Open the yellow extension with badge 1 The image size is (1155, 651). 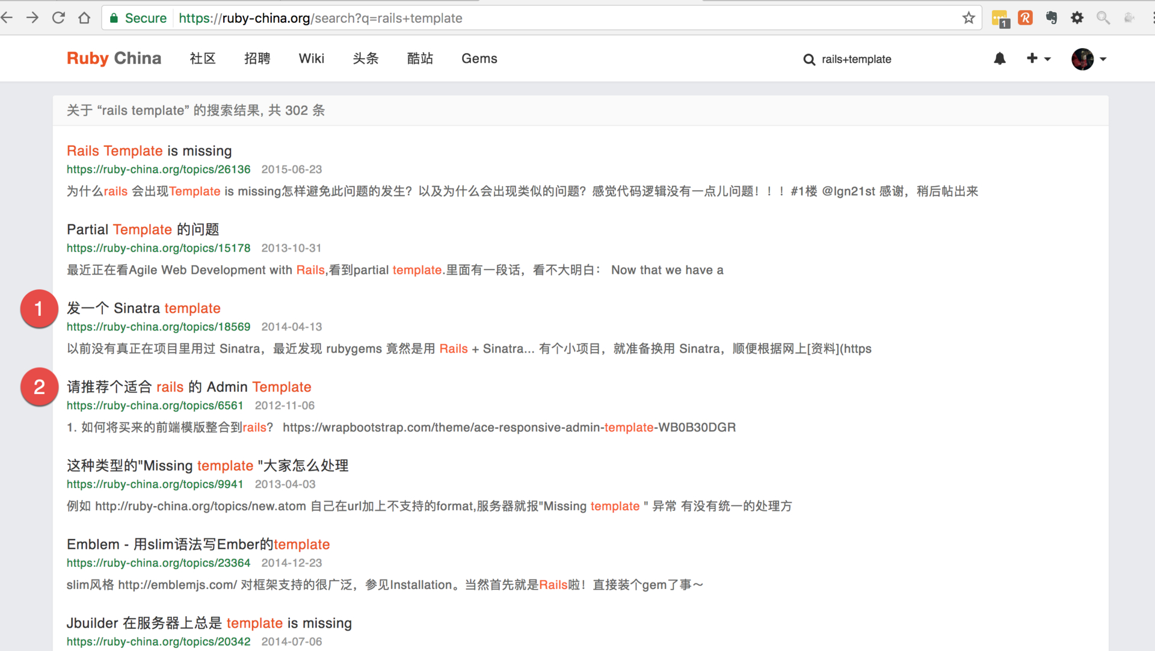[1000, 19]
